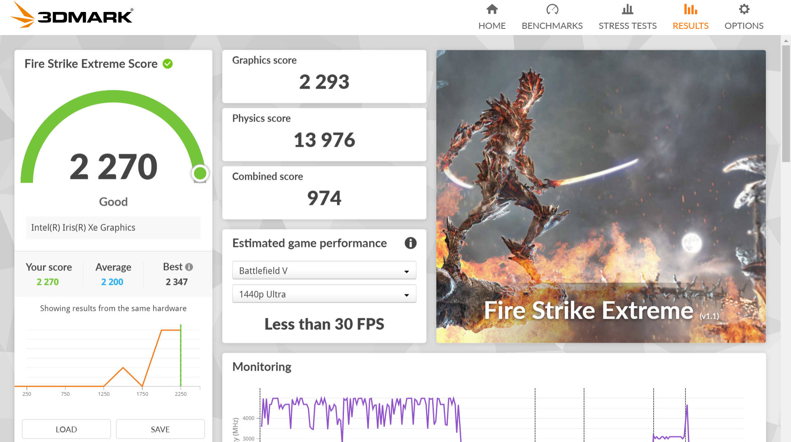Click the Results orange bars icon
The height and width of the screenshot is (442, 791).
click(690, 9)
